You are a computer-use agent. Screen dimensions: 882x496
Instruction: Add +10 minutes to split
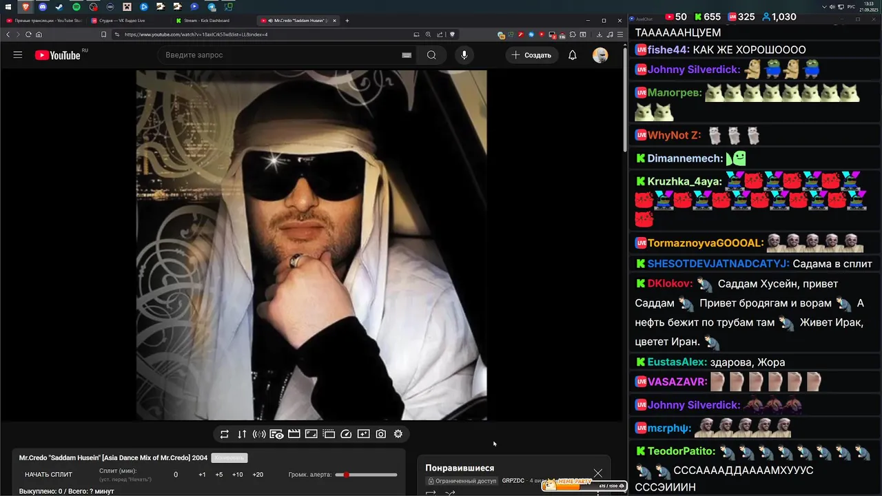pos(238,475)
